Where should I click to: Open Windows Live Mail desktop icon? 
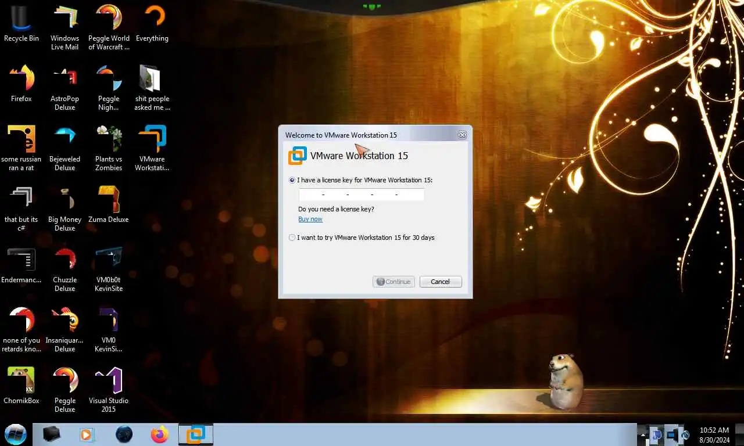click(65, 28)
